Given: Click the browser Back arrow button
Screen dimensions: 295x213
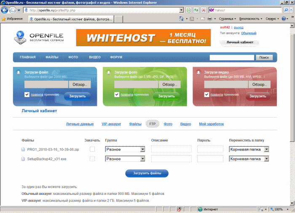Looking at the screenshot, I should [5, 10].
